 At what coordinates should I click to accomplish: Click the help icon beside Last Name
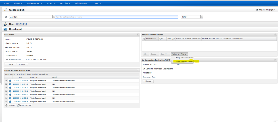6,17
